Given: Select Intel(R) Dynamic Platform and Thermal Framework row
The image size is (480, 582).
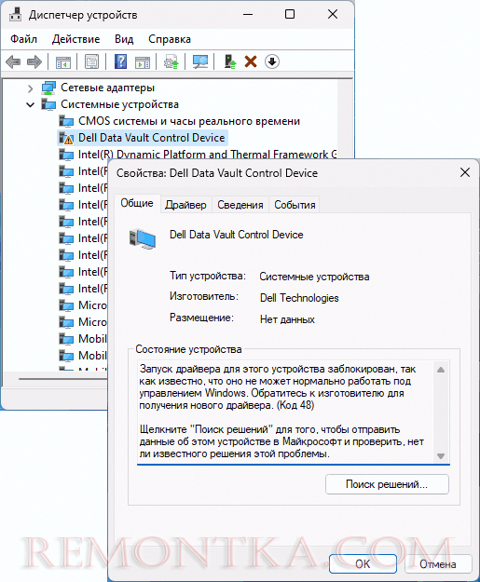Looking at the screenshot, I should coord(207,155).
